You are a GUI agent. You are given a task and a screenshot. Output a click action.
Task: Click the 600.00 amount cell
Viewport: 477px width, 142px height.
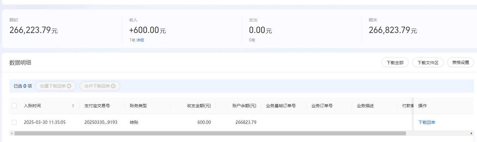click(x=204, y=122)
